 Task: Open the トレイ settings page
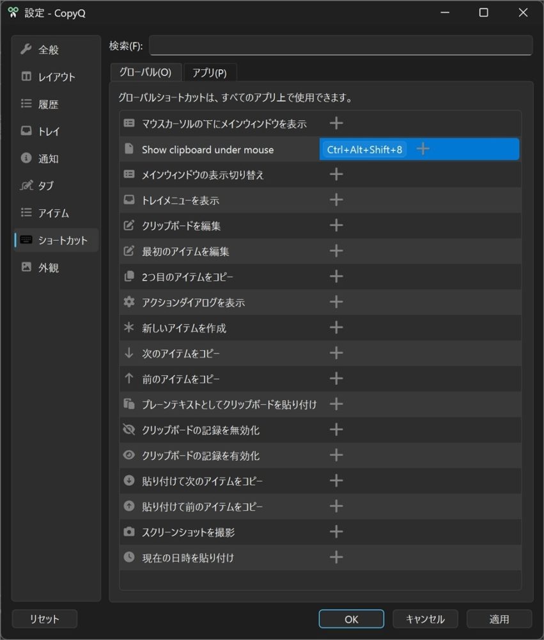coord(56,131)
